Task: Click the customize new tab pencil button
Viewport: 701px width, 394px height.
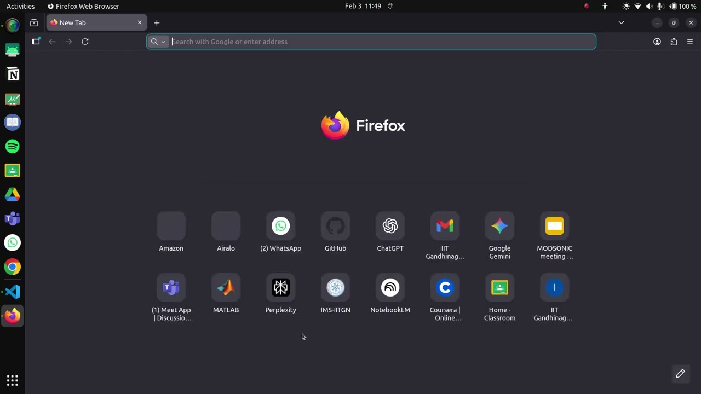Action: [680, 374]
